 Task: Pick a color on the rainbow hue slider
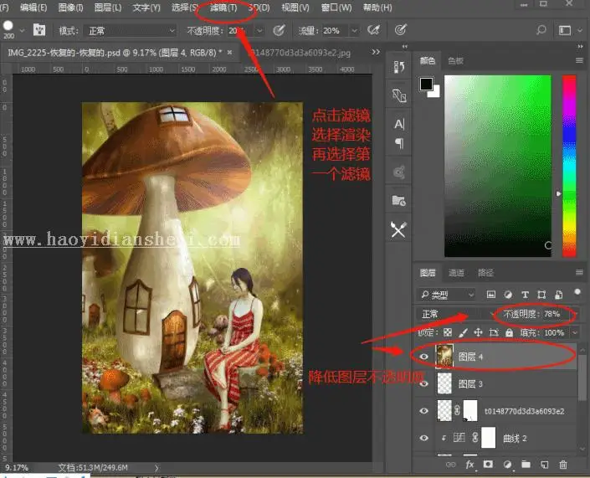(569, 166)
